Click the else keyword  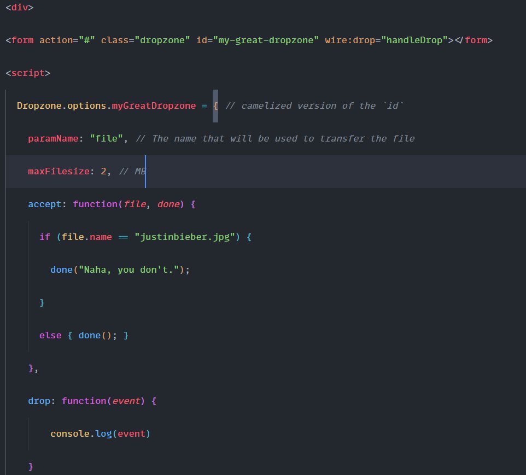(50, 336)
